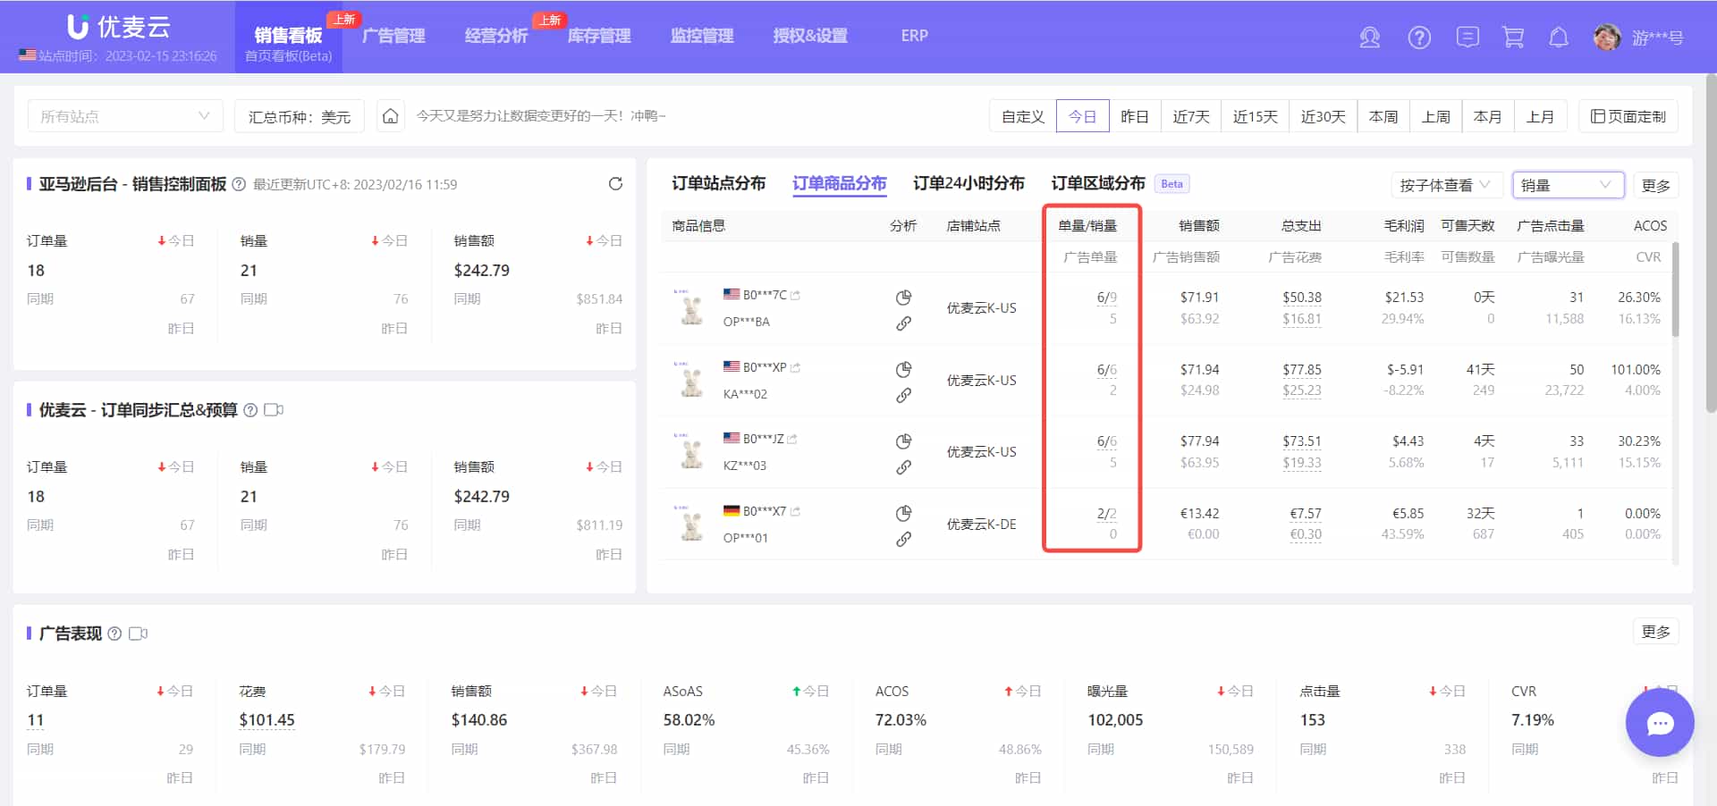Viewport: 1717px width, 806px height.
Task: Open the help question mark icon in header
Action: (x=1419, y=38)
